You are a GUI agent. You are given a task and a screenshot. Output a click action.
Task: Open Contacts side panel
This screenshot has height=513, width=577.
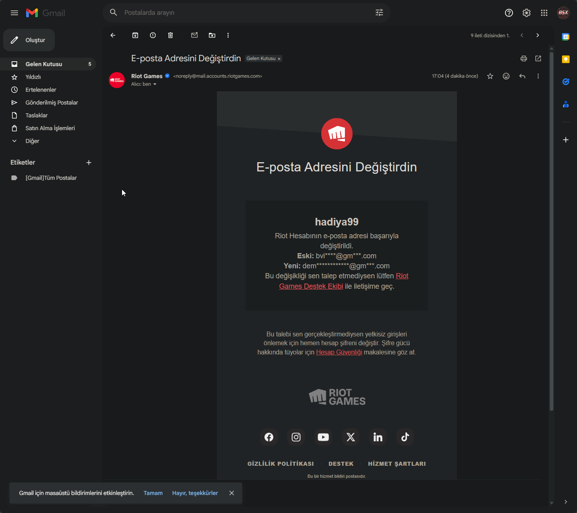(566, 104)
